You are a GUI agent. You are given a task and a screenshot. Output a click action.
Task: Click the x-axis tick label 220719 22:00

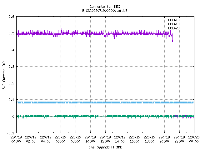pos(179,139)
